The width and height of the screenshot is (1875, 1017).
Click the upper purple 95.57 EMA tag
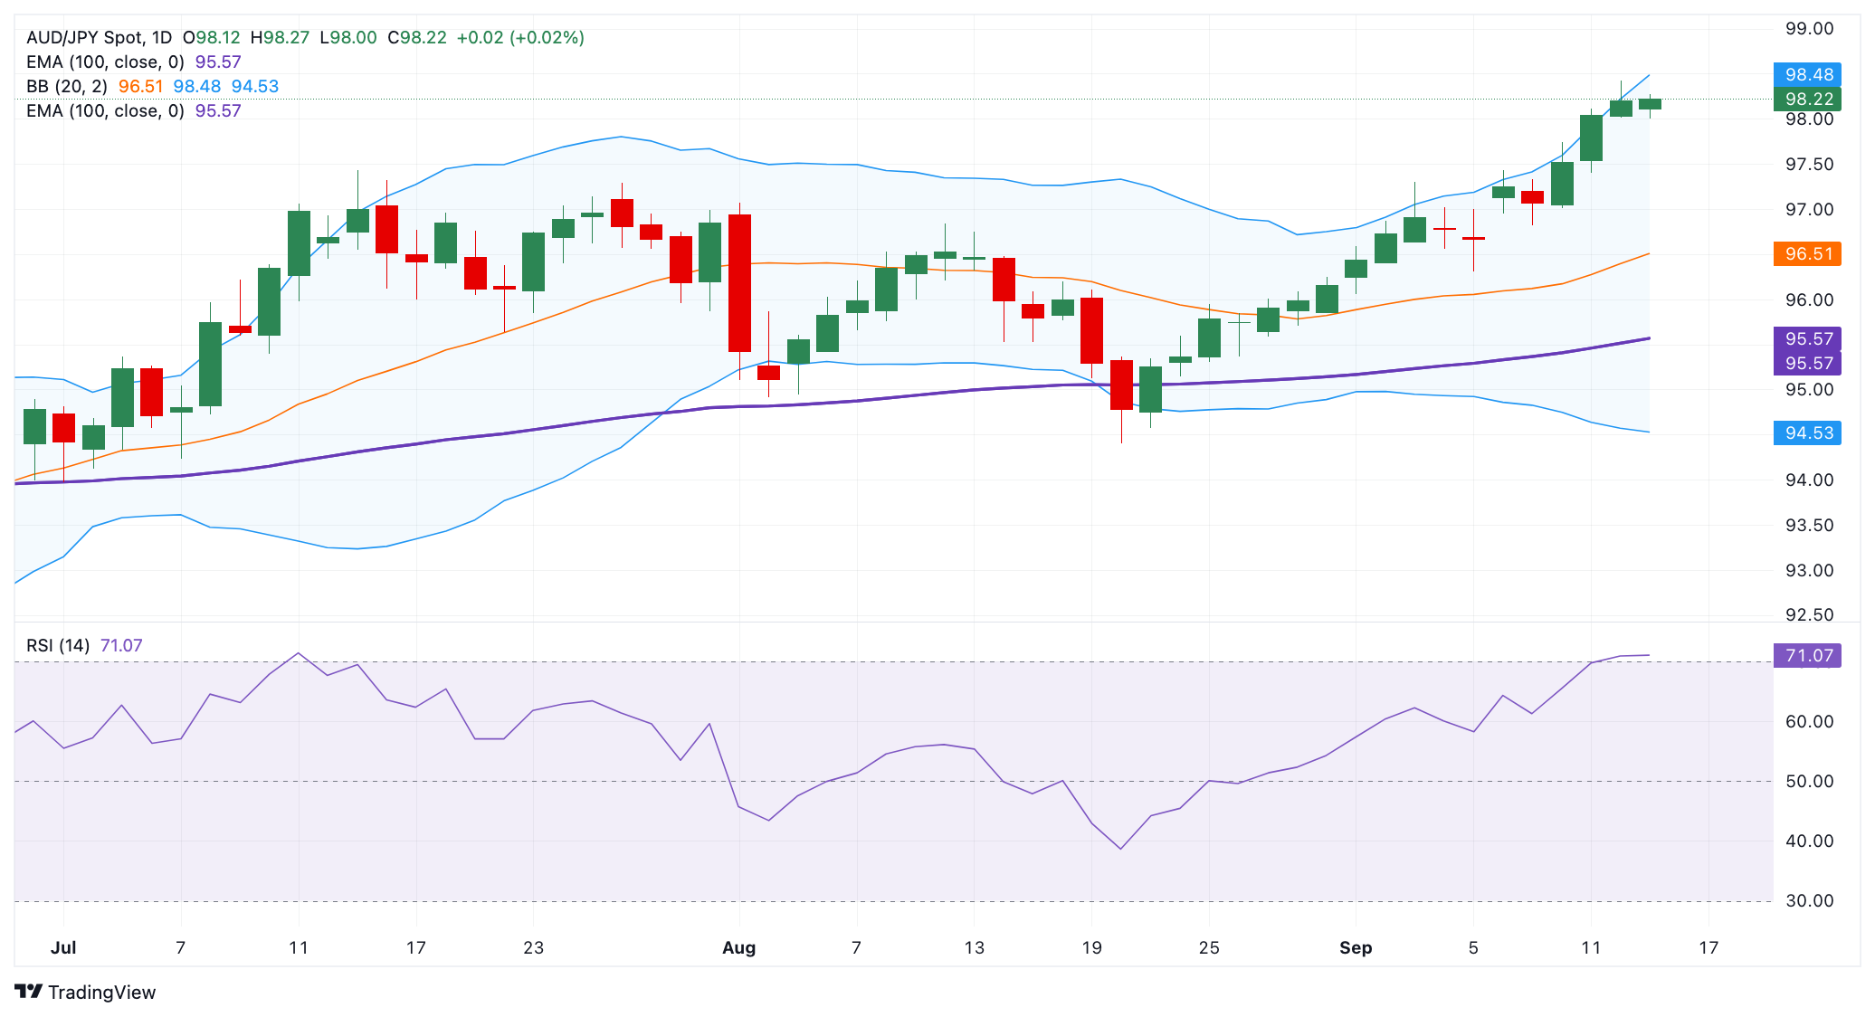1807,339
